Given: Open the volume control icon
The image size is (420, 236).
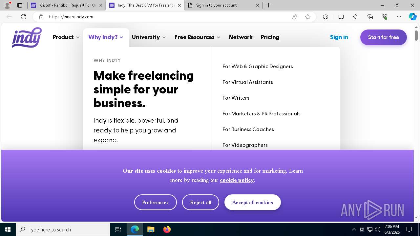Looking at the screenshot, I should (378, 229).
